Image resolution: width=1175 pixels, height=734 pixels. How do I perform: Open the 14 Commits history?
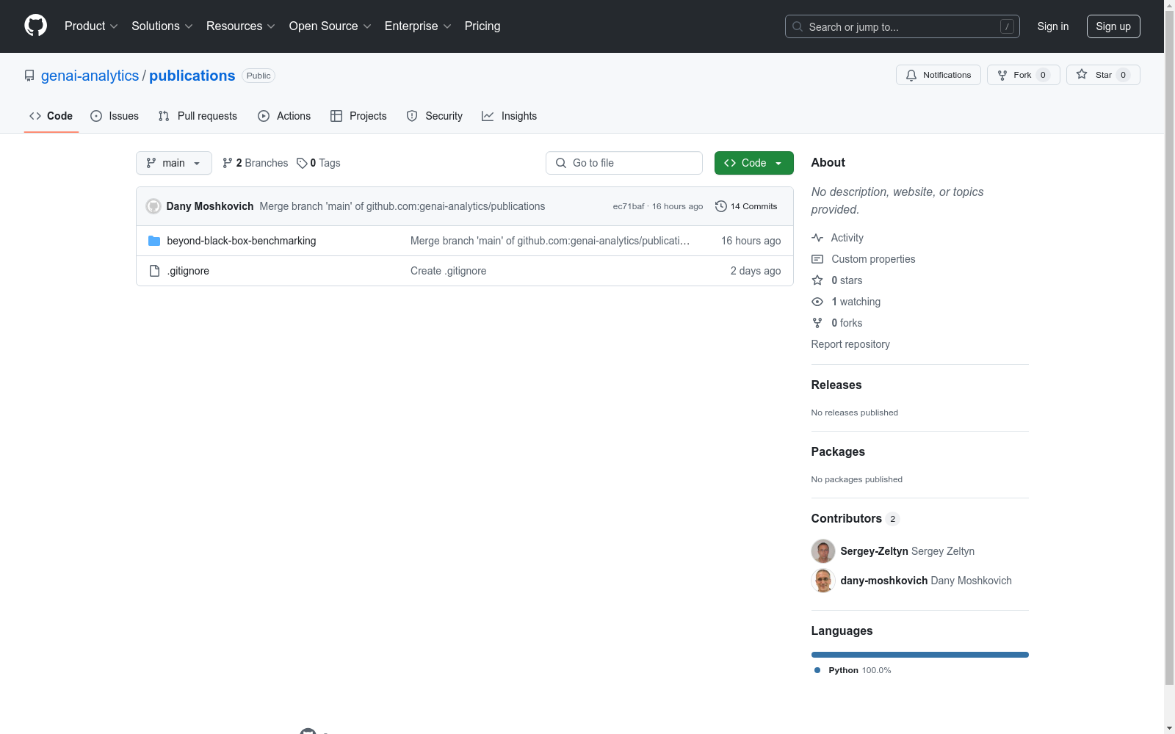[x=746, y=206]
